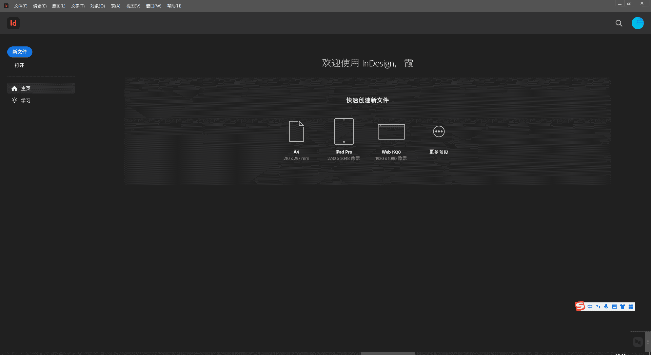The width and height of the screenshot is (651, 355).
Task: Click the Web 1920 preset label
Action: [x=391, y=152]
